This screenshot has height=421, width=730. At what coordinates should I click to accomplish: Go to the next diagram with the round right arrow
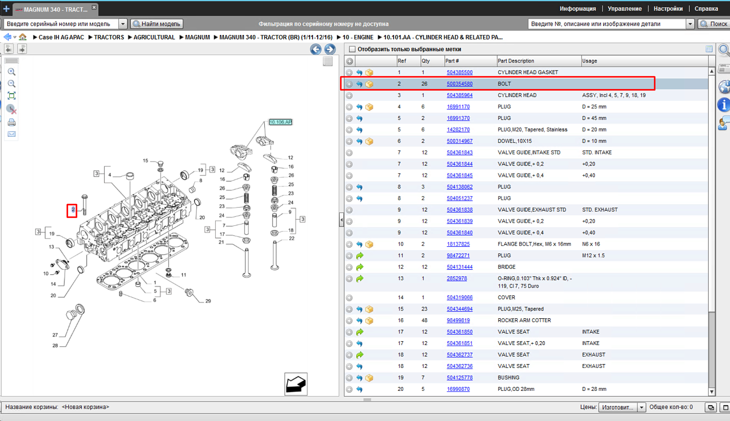(x=330, y=49)
